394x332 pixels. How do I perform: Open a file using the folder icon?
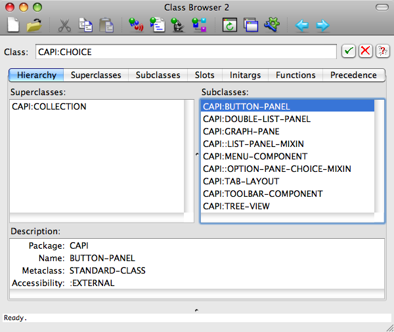pos(34,26)
